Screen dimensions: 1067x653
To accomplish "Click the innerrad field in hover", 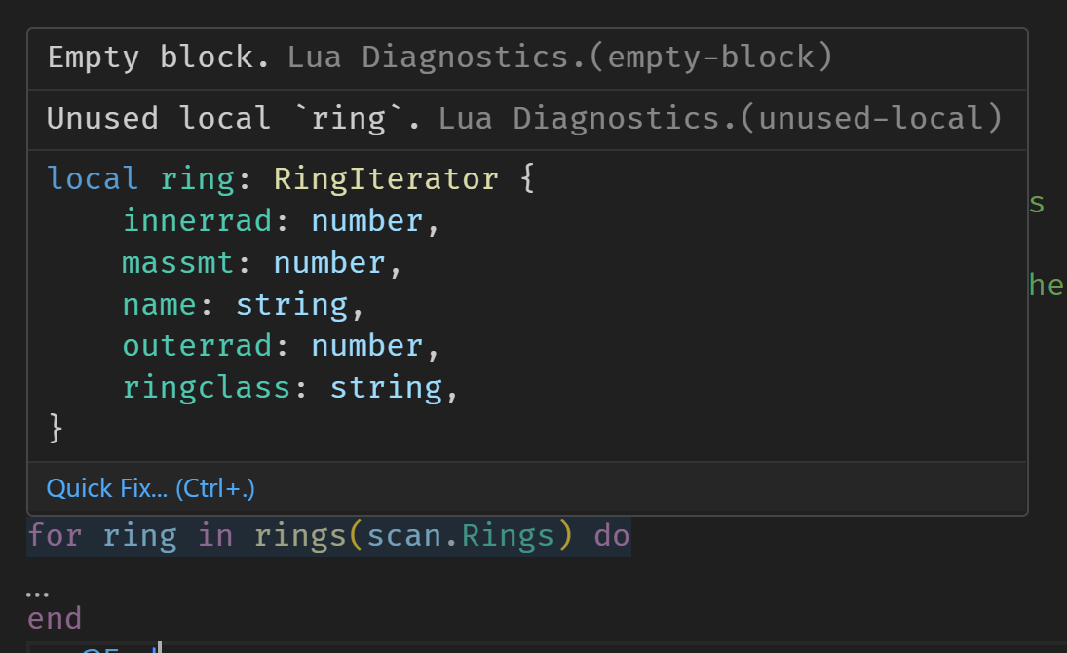I will [197, 221].
